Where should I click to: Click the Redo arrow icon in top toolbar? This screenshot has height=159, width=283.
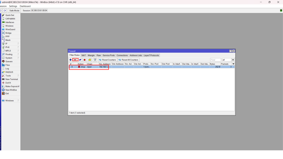[5, 10]
